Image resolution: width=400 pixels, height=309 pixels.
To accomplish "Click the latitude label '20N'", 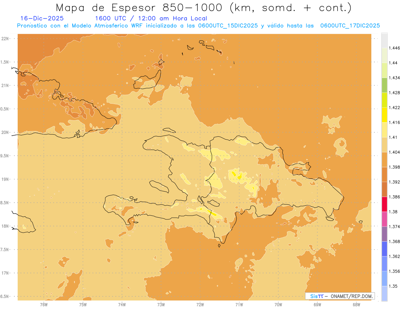I will coord(5,132).
